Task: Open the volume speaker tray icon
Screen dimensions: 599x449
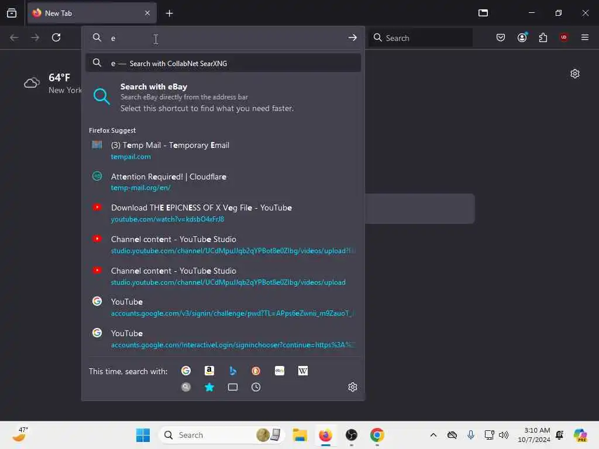Action: point(504,435)
